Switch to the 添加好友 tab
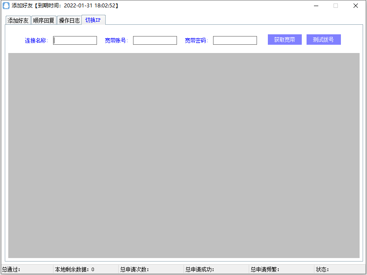 (18, 20)
